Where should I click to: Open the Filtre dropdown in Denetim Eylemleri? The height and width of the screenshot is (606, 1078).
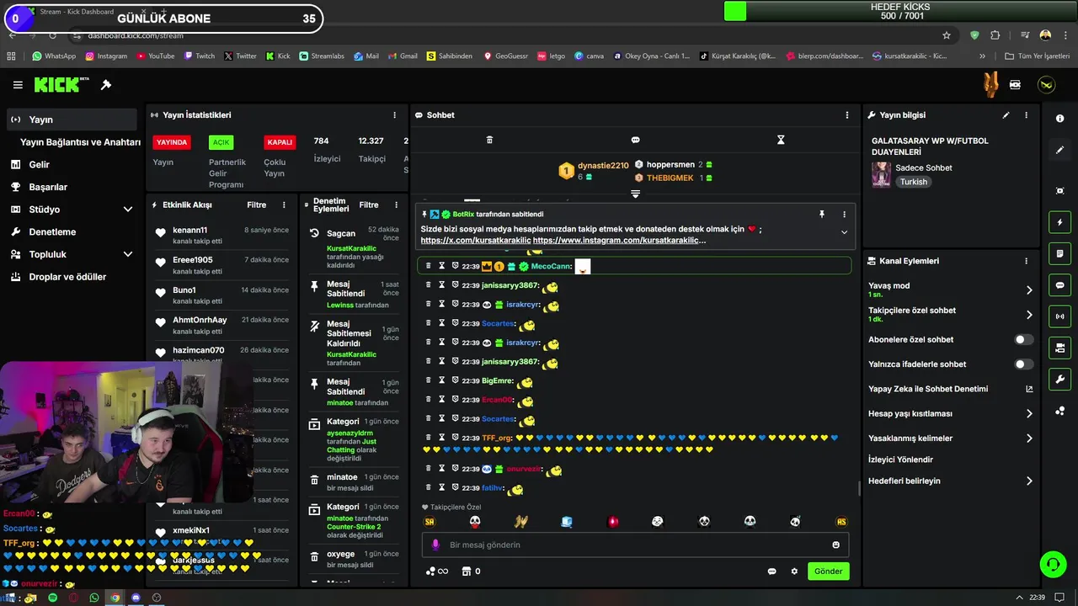tap(369, 205)
